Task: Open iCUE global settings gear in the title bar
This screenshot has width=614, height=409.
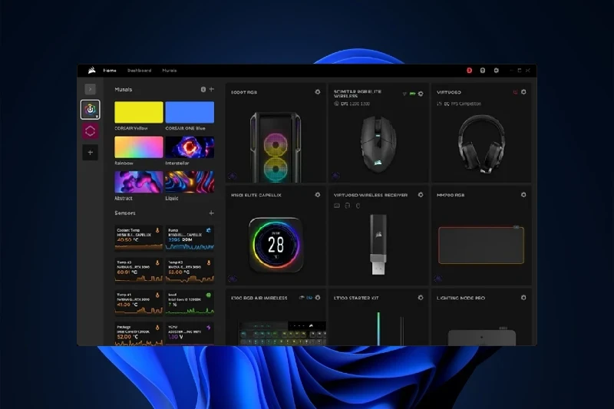Action: pyautogui.click(x=496, y=71)
